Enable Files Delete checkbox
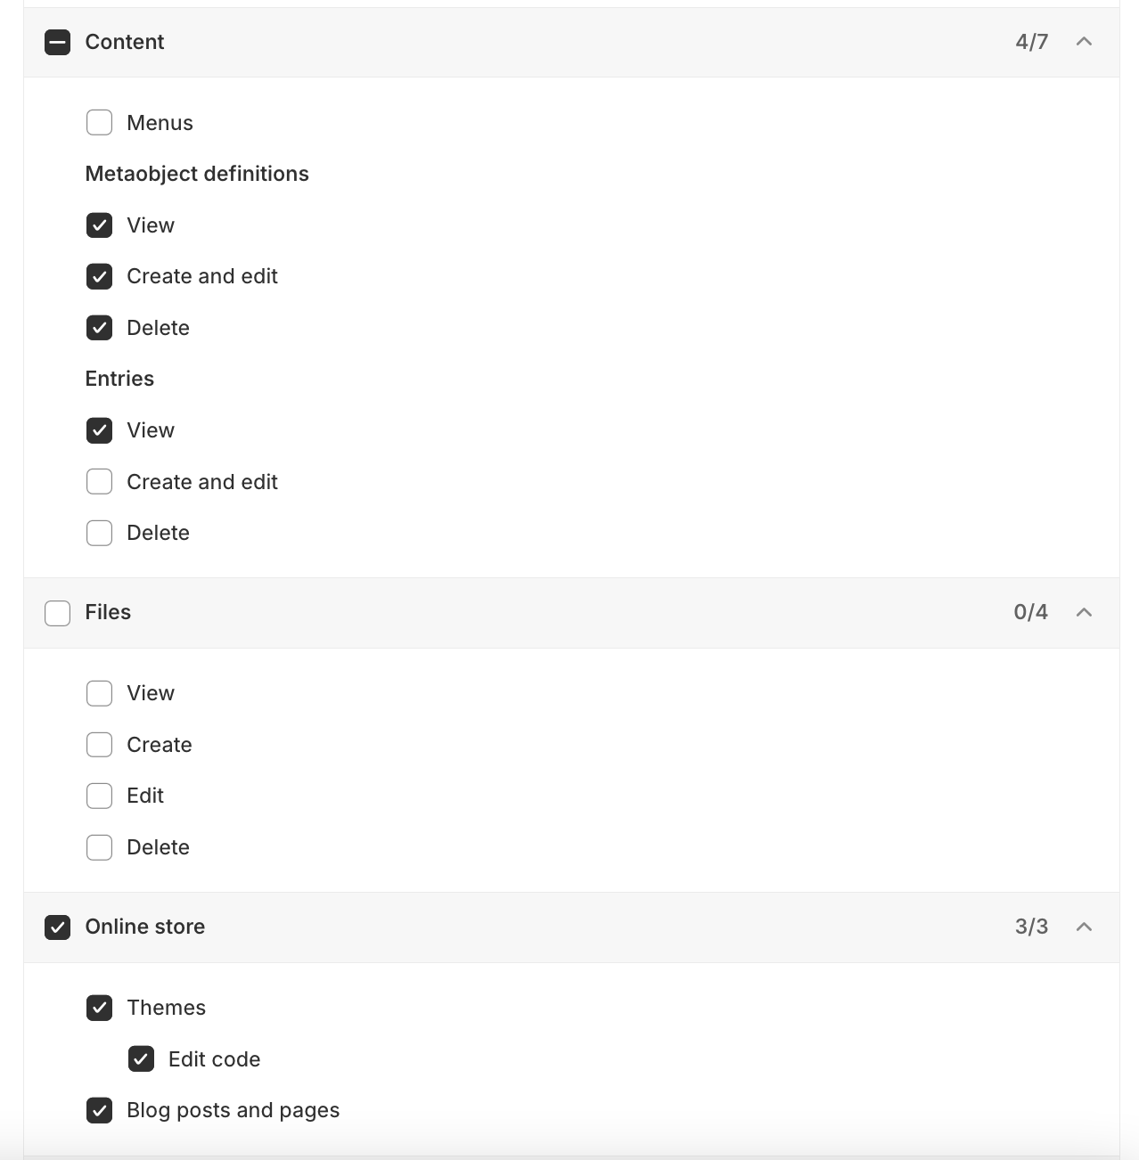 point(99,847)
